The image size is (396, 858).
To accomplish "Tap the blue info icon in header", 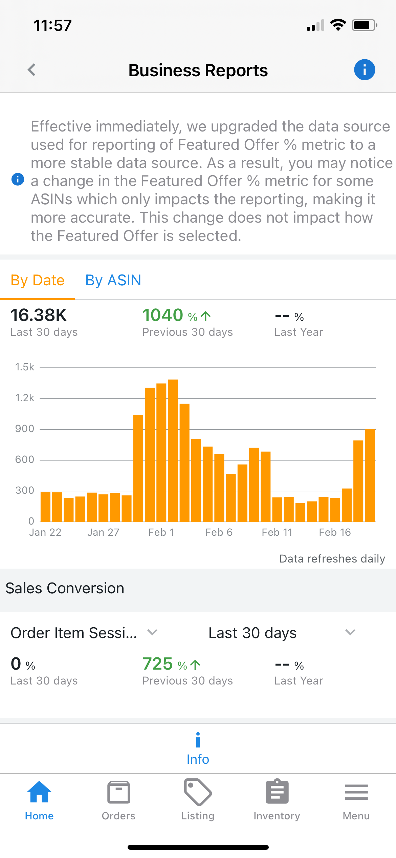I will [x=365, y=70].
